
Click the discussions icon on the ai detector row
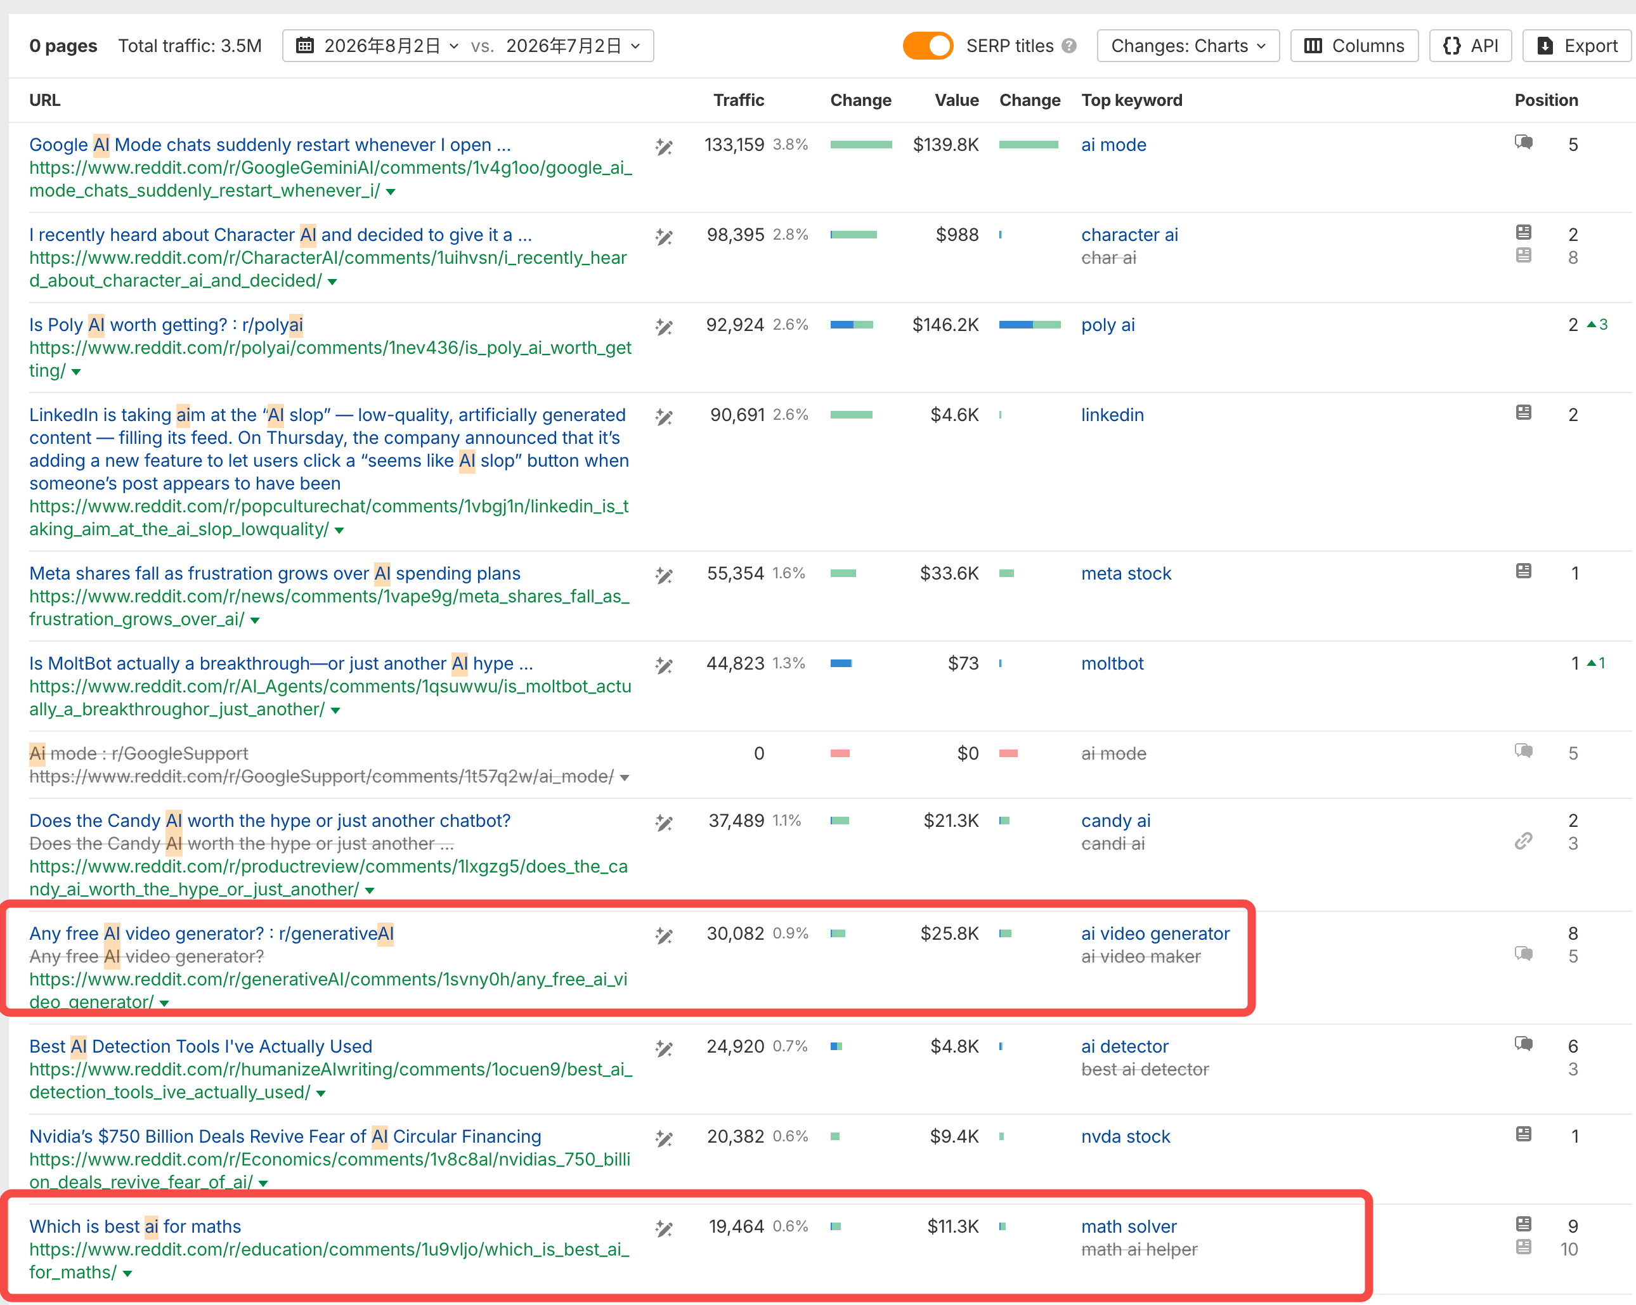point(1524,1044)
